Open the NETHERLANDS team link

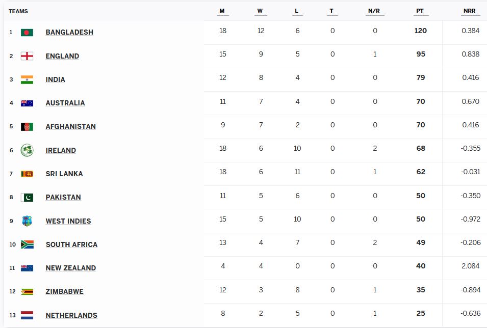[x=71, y=315]
